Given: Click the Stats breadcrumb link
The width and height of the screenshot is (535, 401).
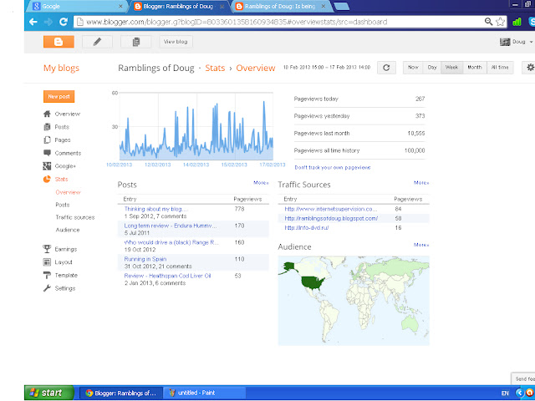Looking at the screenshot, I should coord(215,68).
